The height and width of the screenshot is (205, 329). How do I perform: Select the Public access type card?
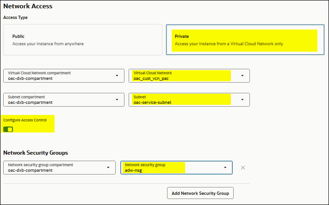coord(82,40)
